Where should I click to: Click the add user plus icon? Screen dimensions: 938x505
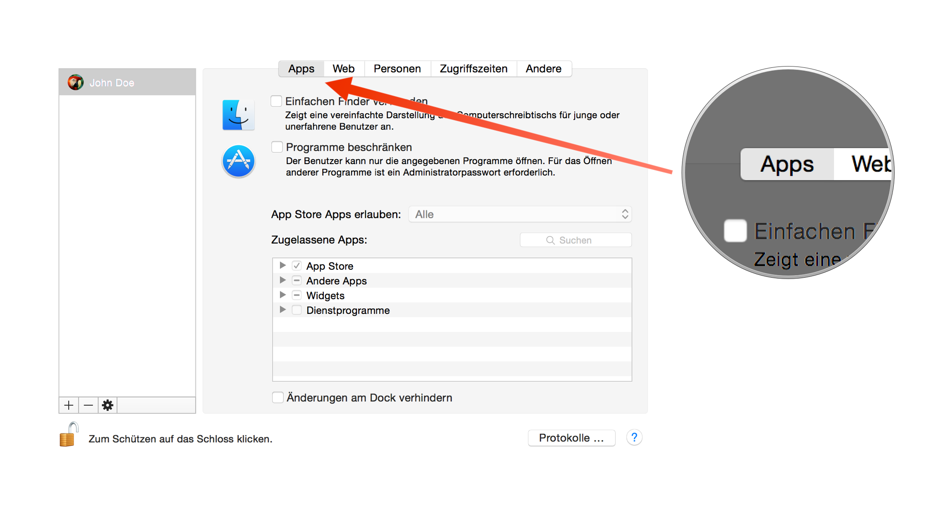tap(69, 405)
